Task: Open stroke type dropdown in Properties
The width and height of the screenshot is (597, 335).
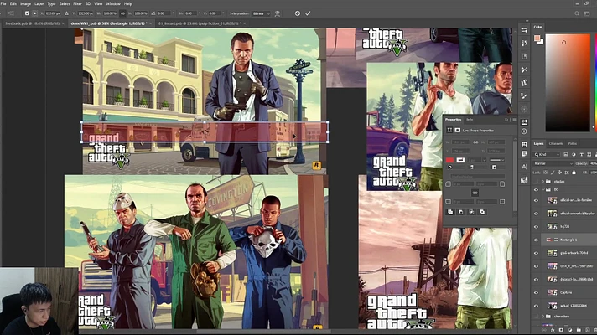Action: point(497,160)
